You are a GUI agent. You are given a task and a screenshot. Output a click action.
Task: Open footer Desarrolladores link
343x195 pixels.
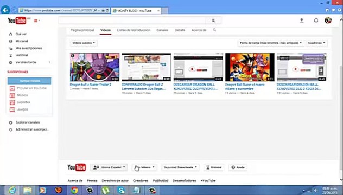185,181
